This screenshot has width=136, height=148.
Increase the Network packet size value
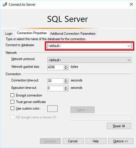tap(66, 66)
